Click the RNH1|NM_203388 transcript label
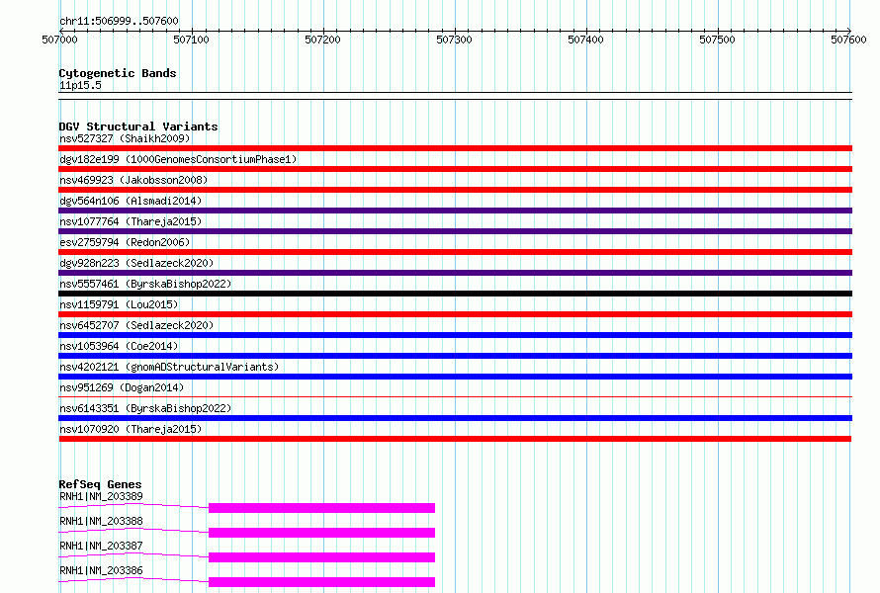This screenshot has height=593, width=880. point(101,521)
